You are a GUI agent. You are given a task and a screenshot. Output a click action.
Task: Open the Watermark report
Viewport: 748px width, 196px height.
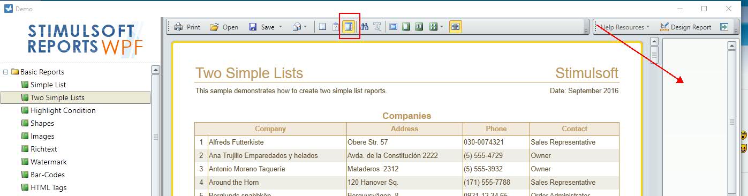pos(49,162)
